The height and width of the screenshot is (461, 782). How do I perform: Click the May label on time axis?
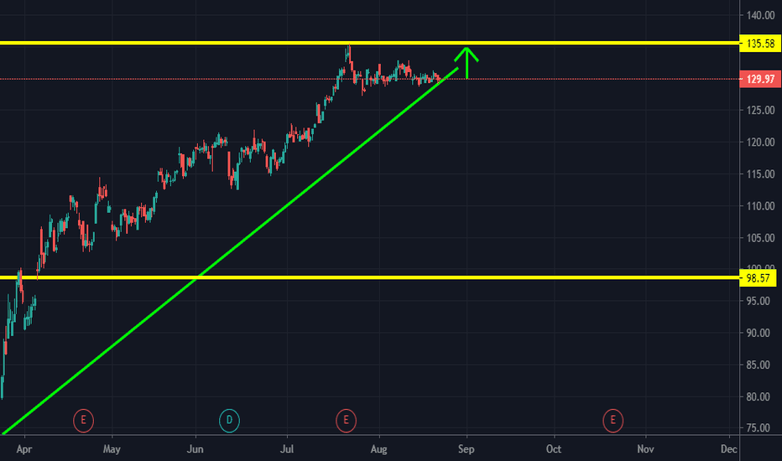tap(112, 449)
